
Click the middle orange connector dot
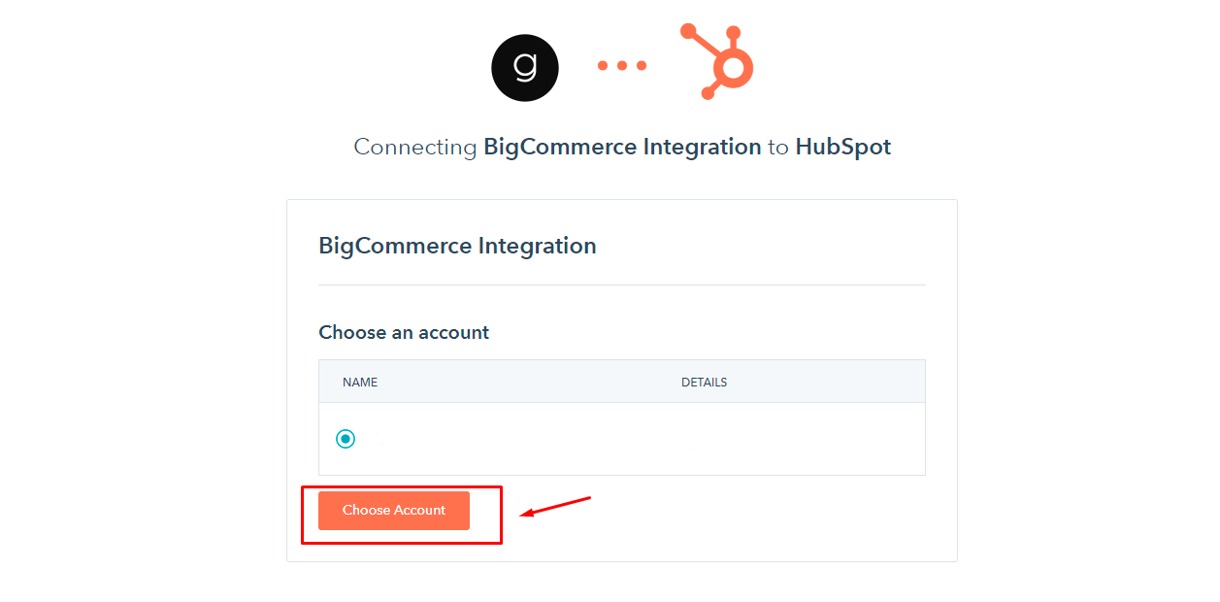[x=622, y=66]
